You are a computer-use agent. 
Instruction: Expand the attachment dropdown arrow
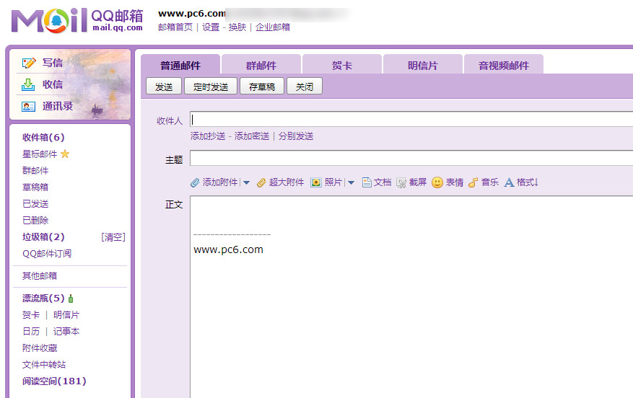pyautogui.click(x=246, y=183)
